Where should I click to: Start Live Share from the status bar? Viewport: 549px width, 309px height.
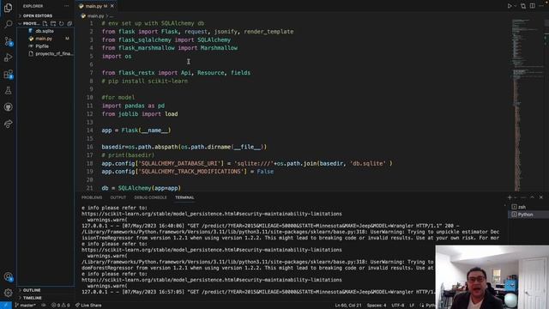[x=88, y=306]
